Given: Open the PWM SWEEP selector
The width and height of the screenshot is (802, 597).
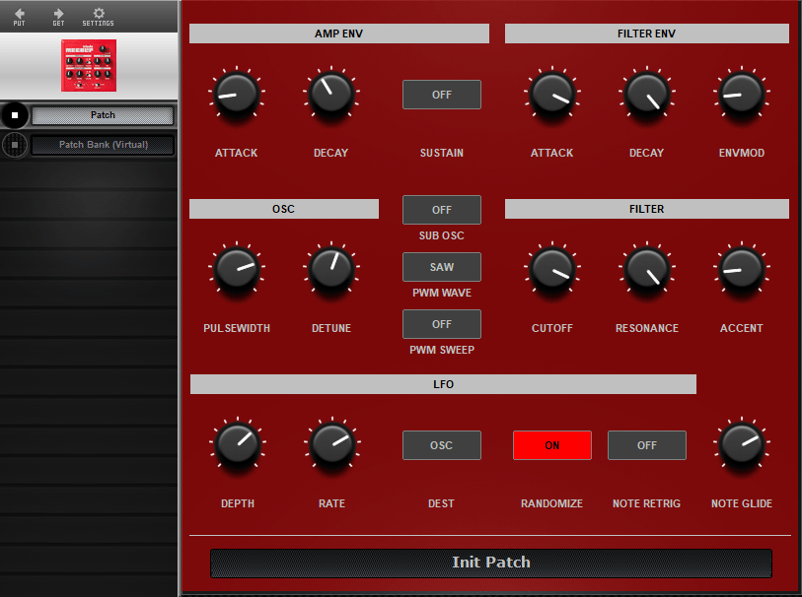Looking at the screenshot, I should 441,323.
